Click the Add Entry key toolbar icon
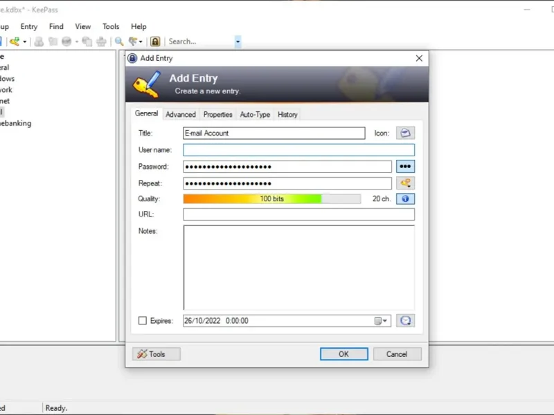 coord(15,41)
